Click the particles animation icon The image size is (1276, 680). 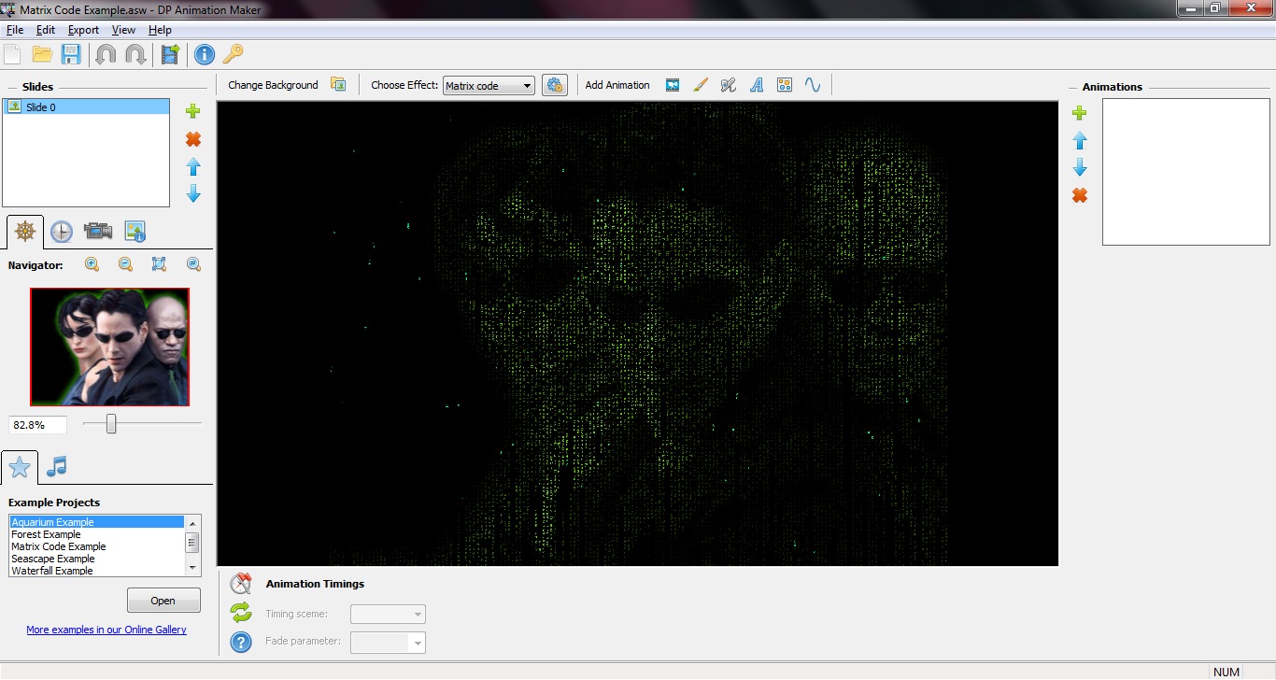click(x=785, y=85)
